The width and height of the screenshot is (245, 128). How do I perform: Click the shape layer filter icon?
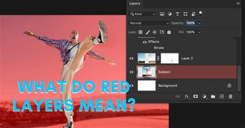[185, 14]
